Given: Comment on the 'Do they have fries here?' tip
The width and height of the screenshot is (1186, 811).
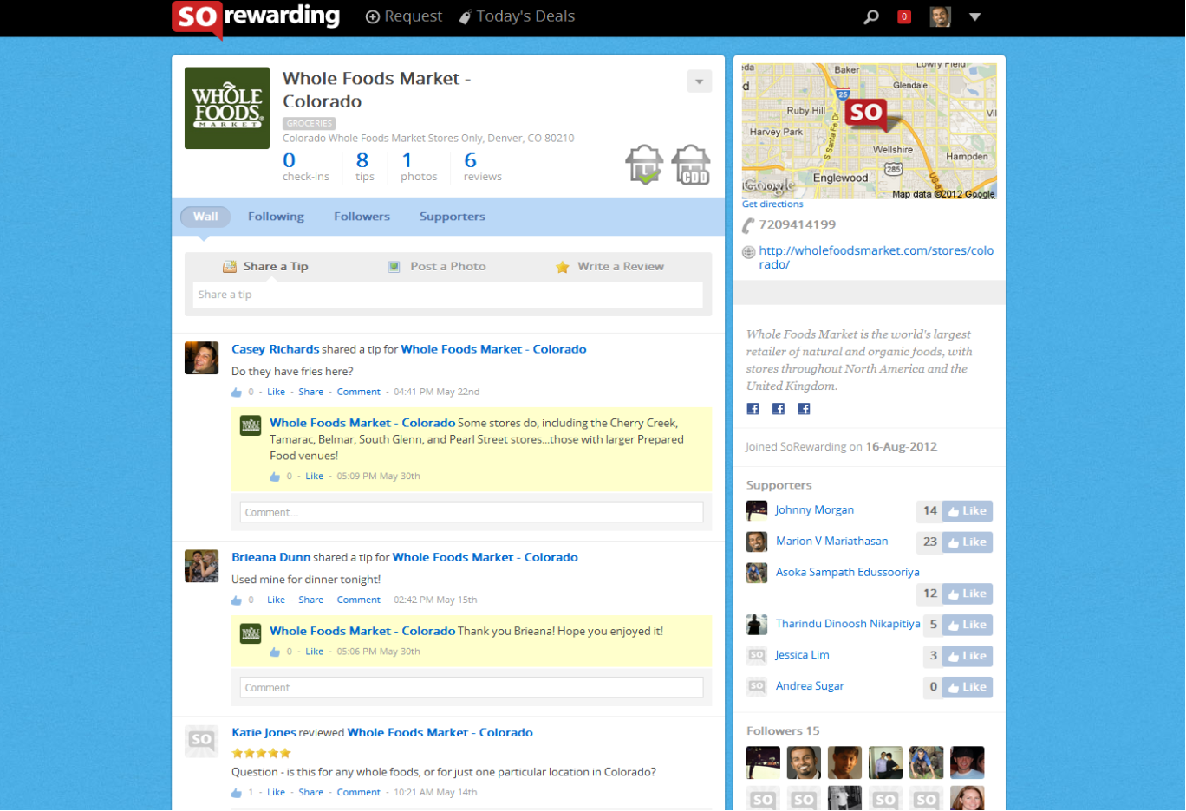Looking at the screenshot, I should tap(359, 392).
